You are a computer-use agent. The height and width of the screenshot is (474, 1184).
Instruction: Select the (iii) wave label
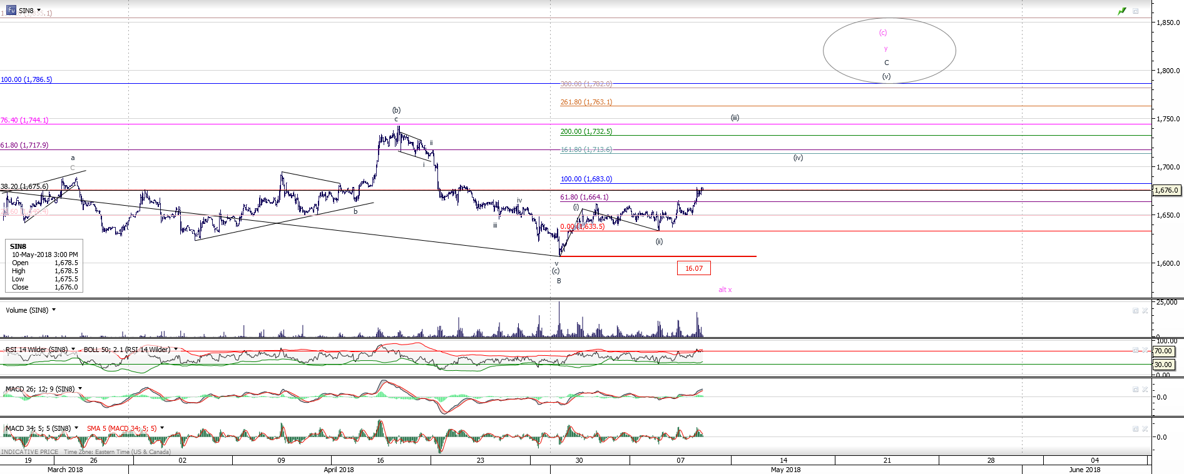(735, 118)
